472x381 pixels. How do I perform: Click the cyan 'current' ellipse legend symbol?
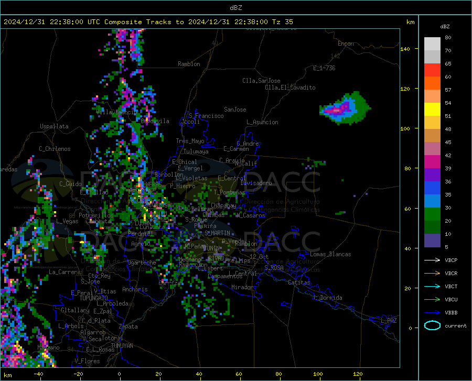point(432,325)
